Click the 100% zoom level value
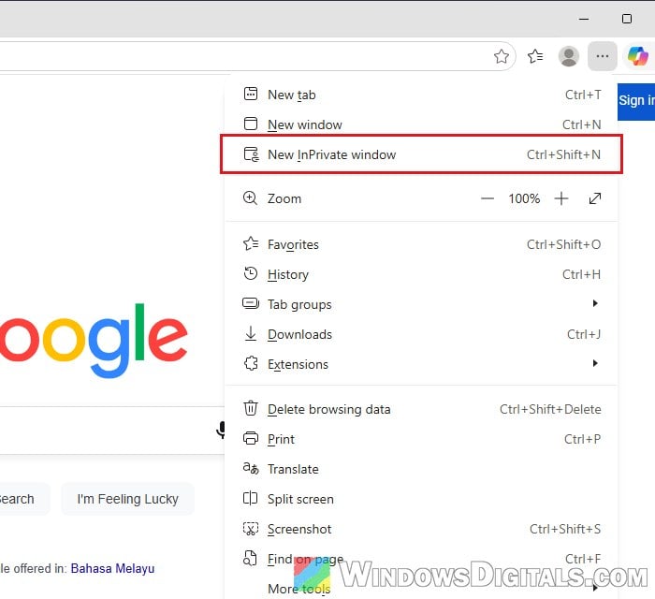This screenshot has width=655, height=599. click(524, 198)
